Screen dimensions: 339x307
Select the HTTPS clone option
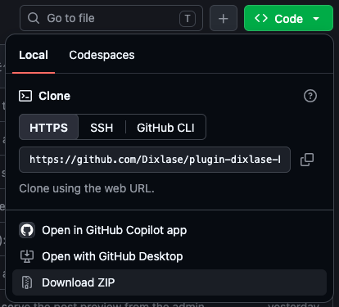48,127
